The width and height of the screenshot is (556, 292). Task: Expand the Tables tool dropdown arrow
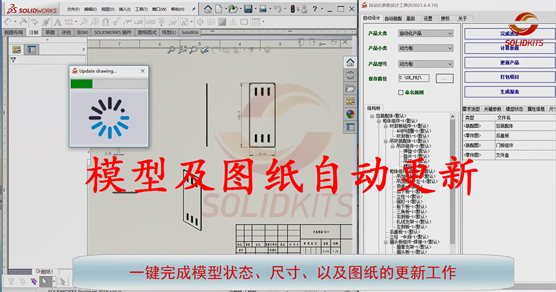pyautogui.click(x=264, y=22)
